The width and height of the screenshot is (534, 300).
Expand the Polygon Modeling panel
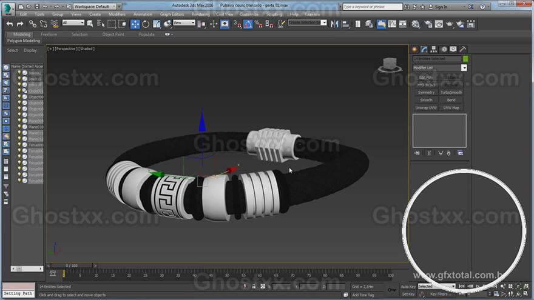24,41
